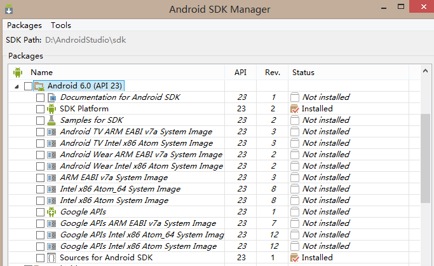Click the scrollbar up arrow
This screenshot has height=266, width=434.
(425, 71)
